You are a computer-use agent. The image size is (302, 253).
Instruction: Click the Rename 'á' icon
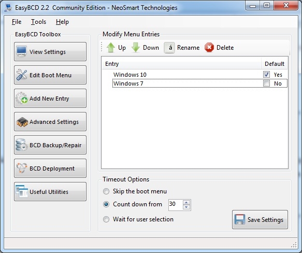pos(169,48)
